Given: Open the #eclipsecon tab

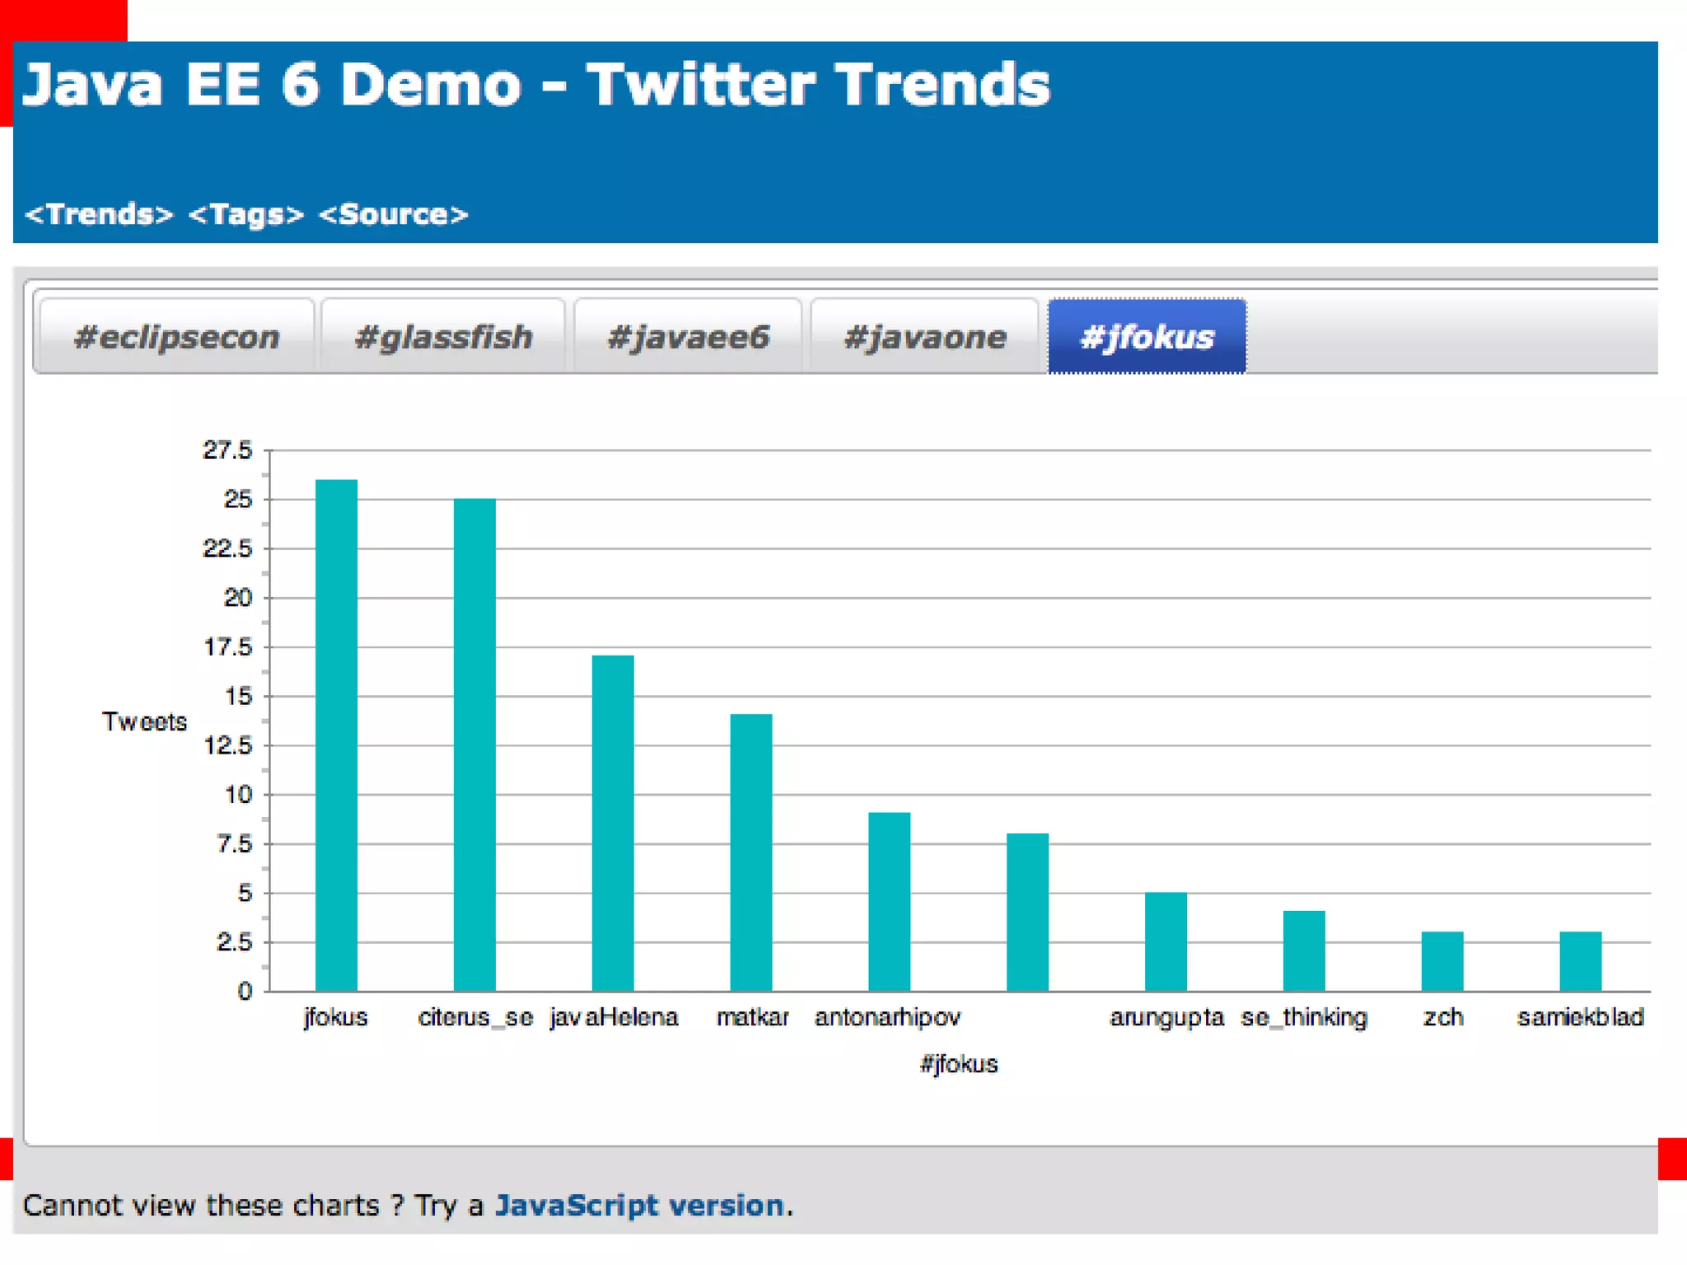Looking at the screenshot, I should [176, 337].
